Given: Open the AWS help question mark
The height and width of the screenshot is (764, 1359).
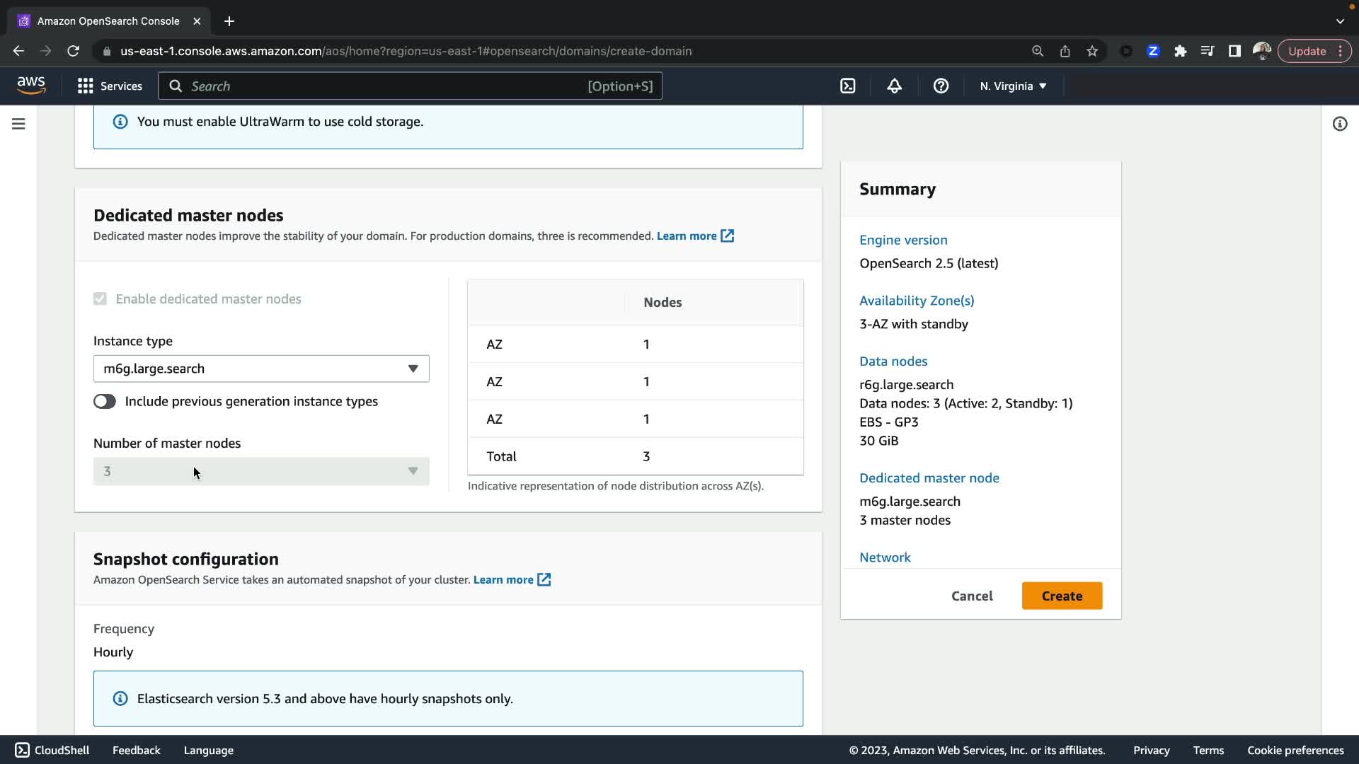Looking at the screenshot, I should pyautogui.click(x=941, y=86).
